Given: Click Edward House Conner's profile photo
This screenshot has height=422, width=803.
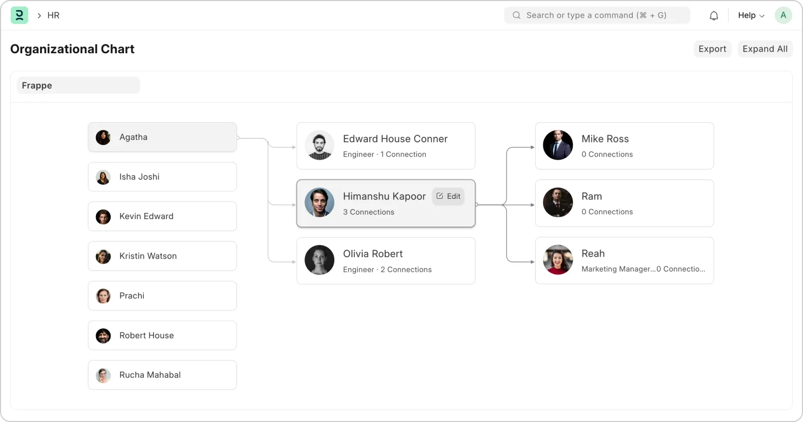Looking at the screenshot, I should click(x=319, y=146).
